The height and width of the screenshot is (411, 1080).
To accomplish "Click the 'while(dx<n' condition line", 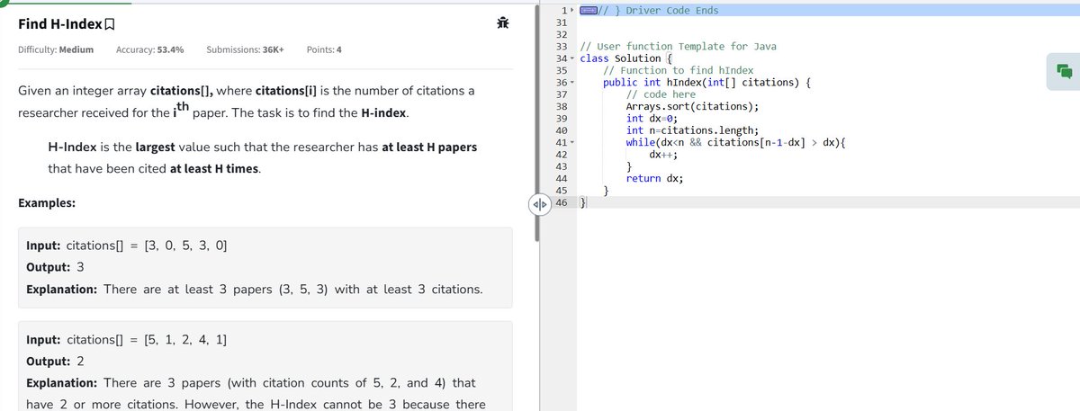I will point(737,142).
